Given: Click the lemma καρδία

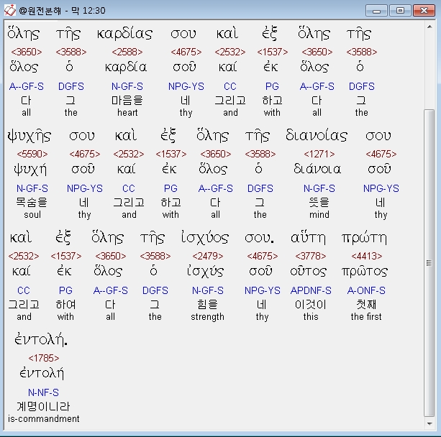Looking at the screenshot, I should point(126,68).
